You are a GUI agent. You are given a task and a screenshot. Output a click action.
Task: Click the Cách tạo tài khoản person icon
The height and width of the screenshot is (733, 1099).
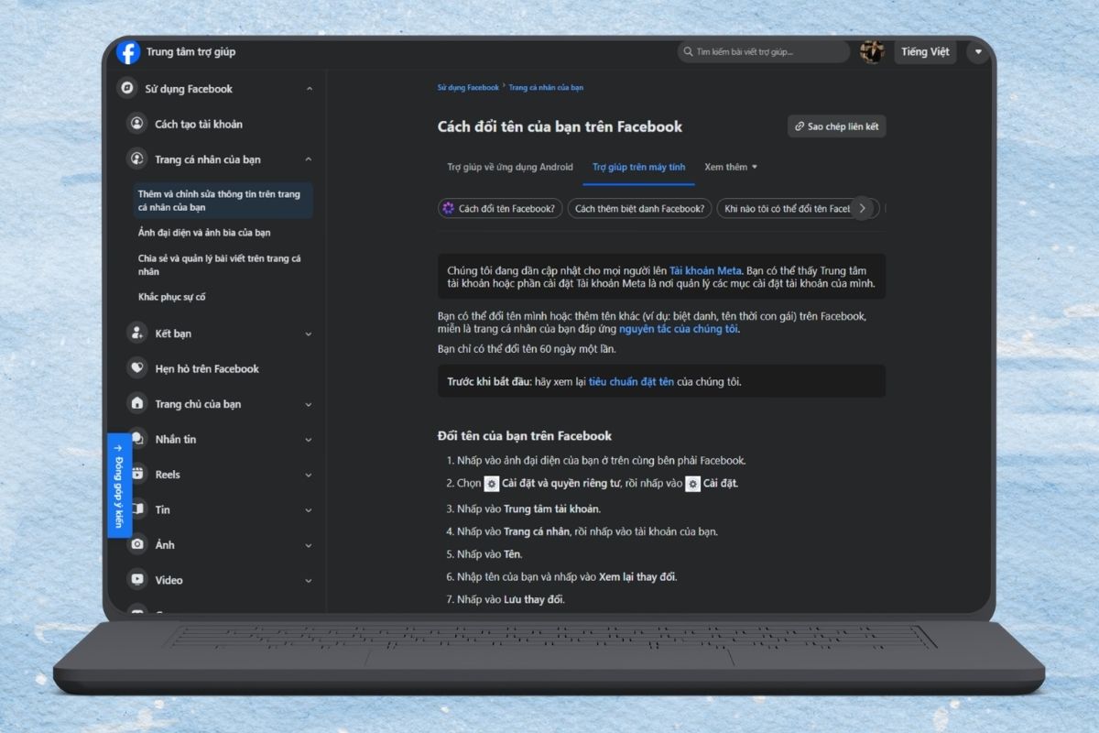click(x=136, y=124)
